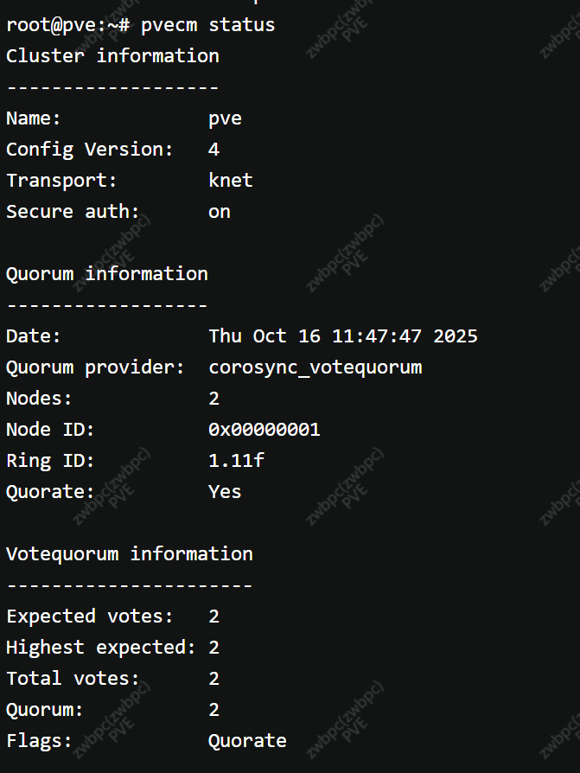The image size is (580, 773).
Task: Click the "Votequorum information" heading
Action: click(x=130, y=553)
